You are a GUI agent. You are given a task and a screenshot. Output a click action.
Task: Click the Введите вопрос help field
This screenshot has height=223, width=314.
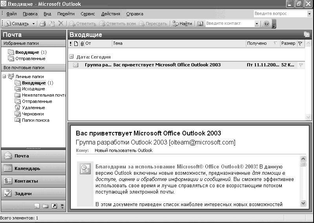(280, 14)
